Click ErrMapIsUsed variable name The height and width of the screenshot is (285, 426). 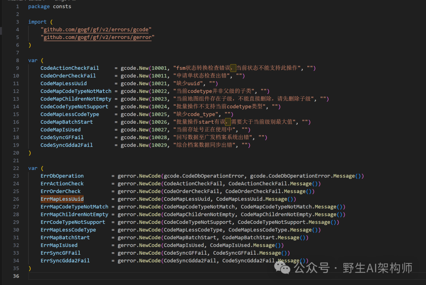point(59,245)
